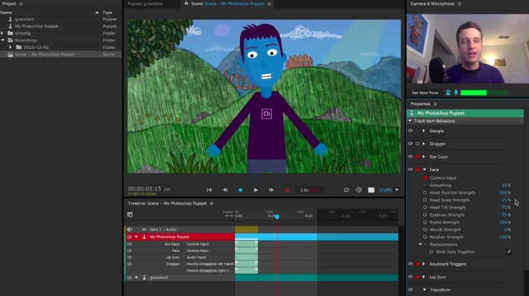The height and width of the screenshot is (296, 529).
Task: Collapse the Face behavior
Action: coord(424,170)
